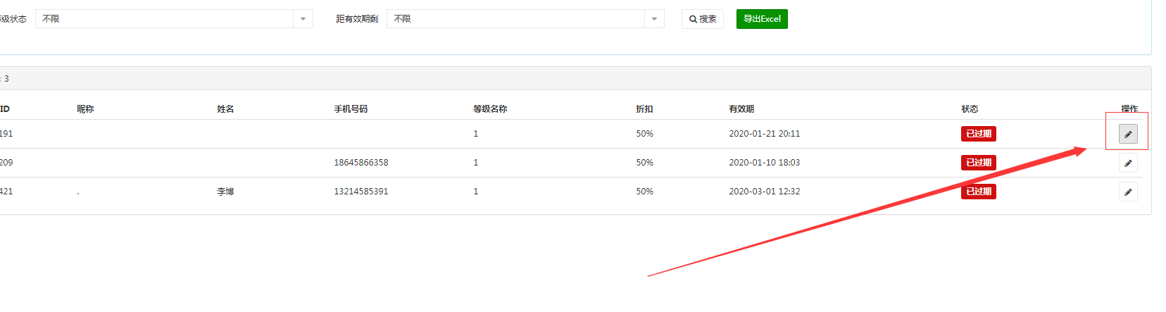This screenshot has width=1166, height=312.
Task: Click the 搜索 search button
Action: tap(703, 19)
